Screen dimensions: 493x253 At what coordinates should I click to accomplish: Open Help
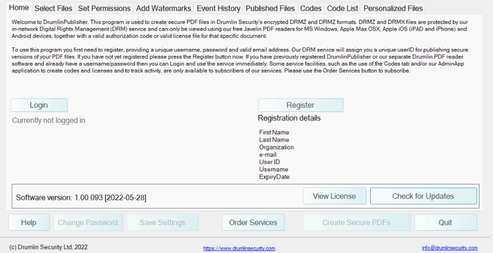[x=29, y=222]
